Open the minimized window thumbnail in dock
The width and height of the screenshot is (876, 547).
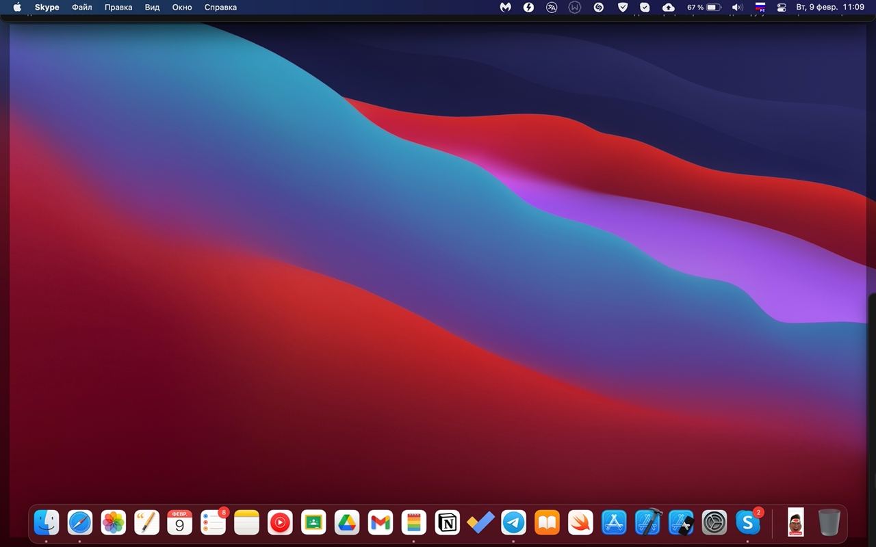click(x=795, y=523)
